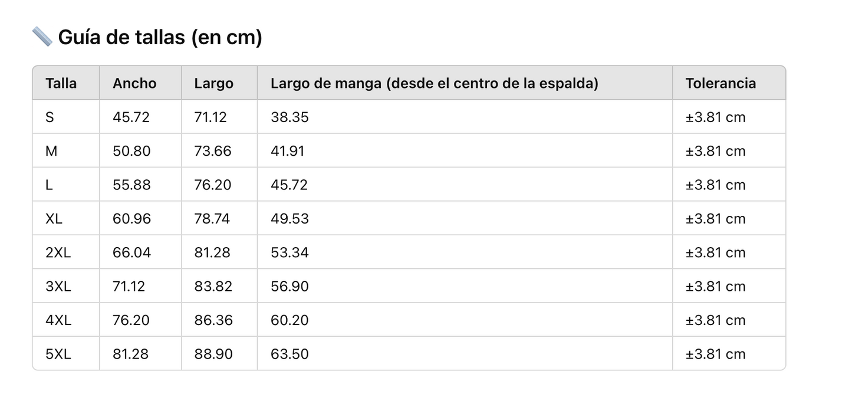Select the sleeve length 63.50 for 5XL

click(290, 354)
